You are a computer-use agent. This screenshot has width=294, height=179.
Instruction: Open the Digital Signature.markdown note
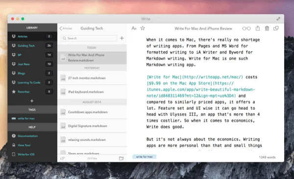tap(92, 126)
